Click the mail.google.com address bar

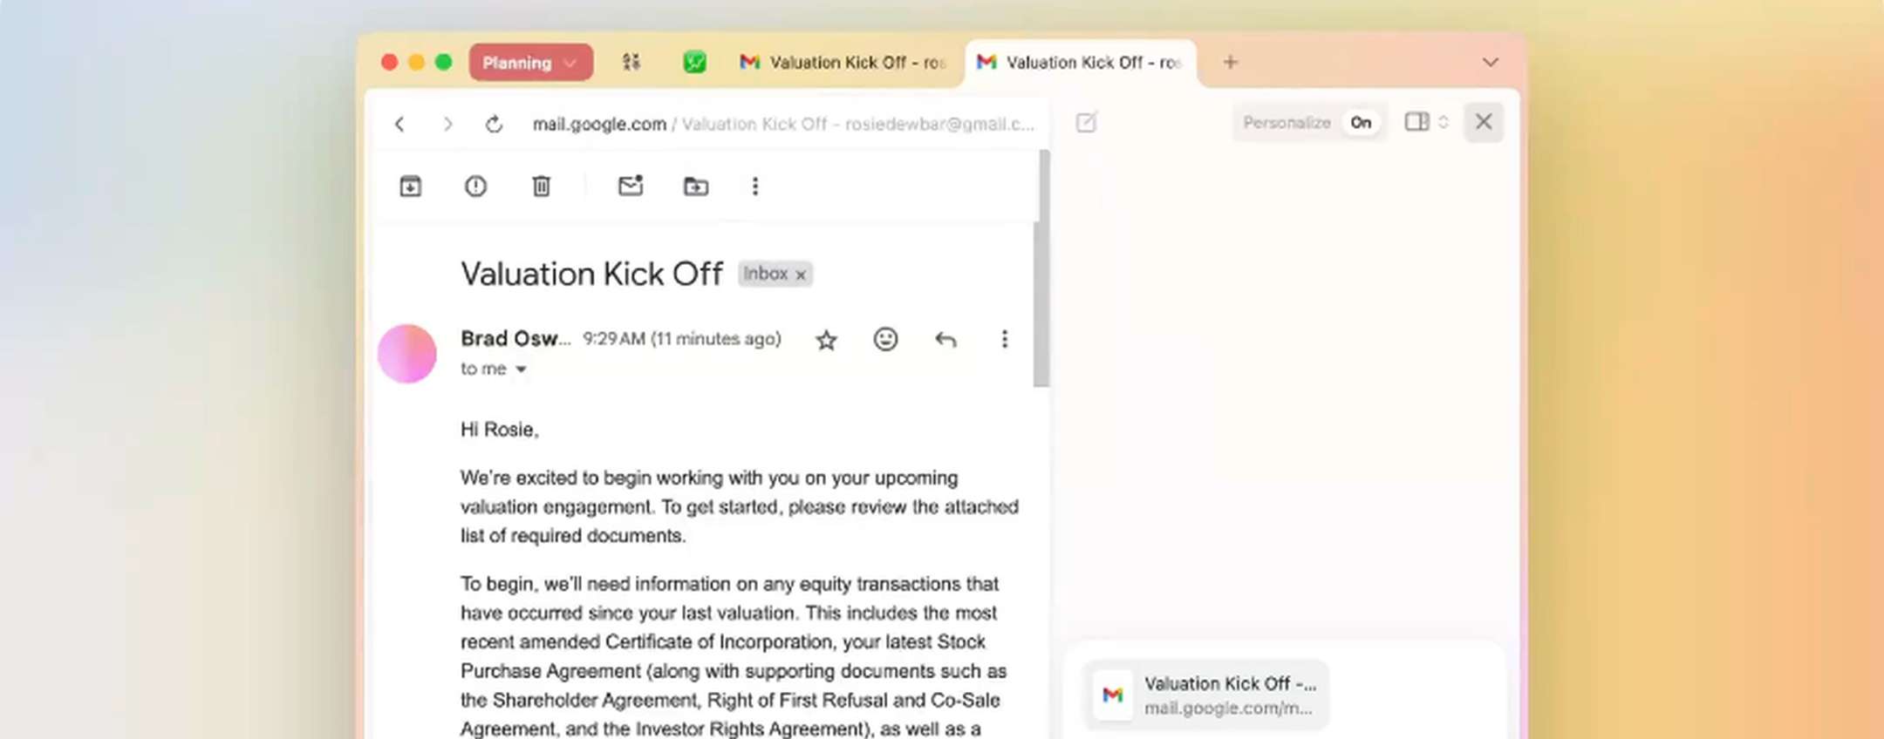tap(782, 124)
